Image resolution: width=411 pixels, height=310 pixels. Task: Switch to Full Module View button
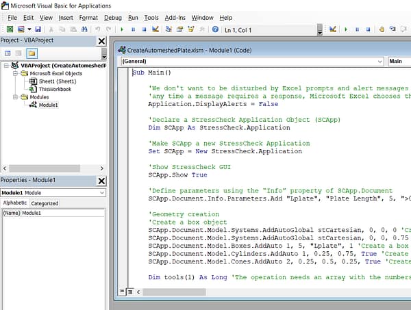[x=129, y=292]
